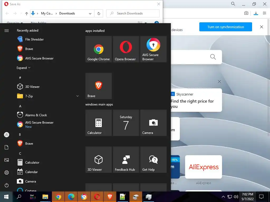Open Opera's Easy setup menu icon
The height and width of the screenshot is (202, 270).
click(x=264, y=13)
